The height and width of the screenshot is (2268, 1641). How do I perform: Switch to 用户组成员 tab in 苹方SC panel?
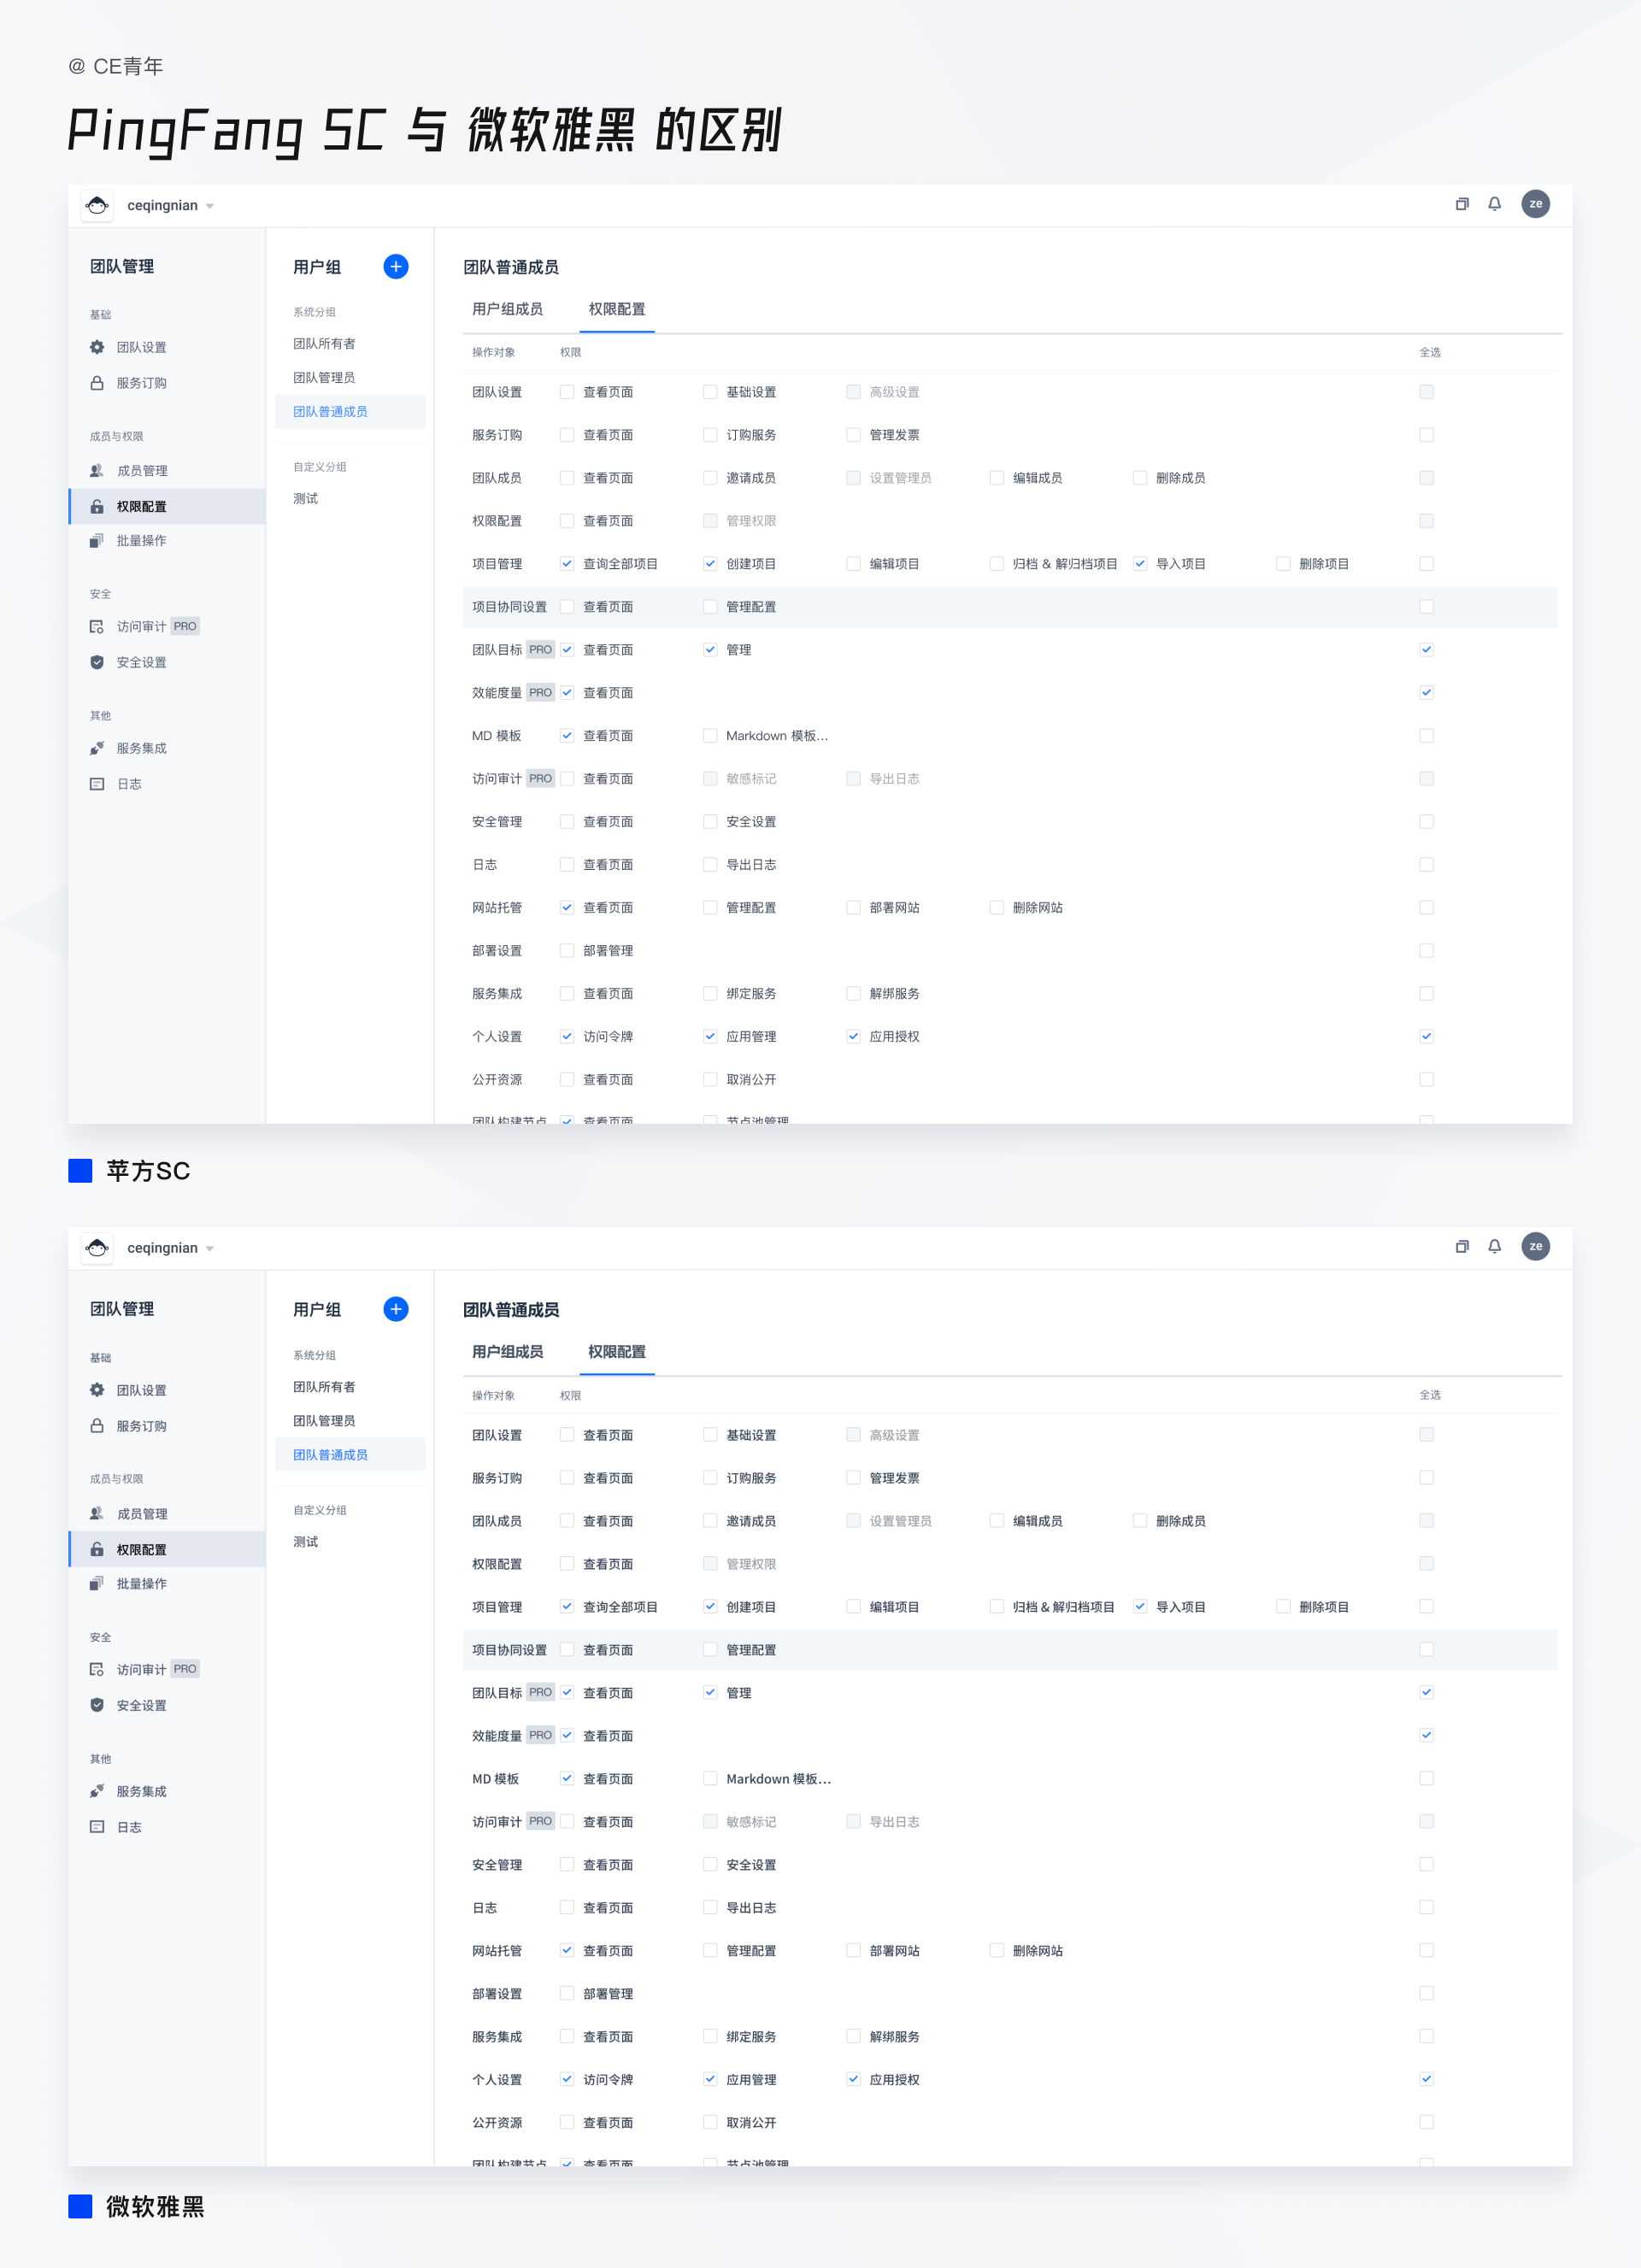(508, 309)
